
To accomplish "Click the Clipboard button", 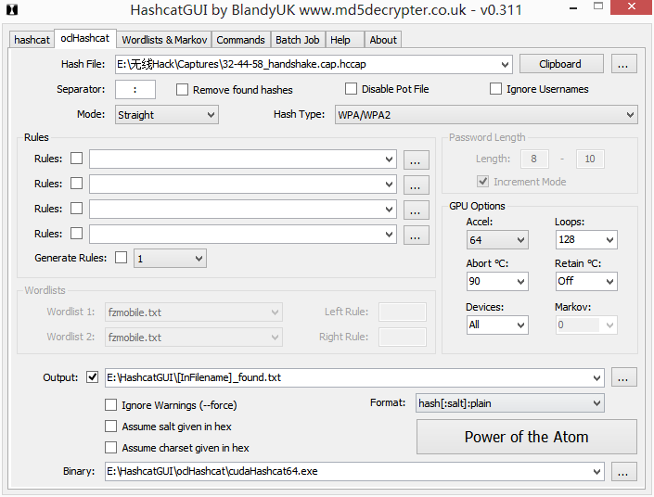I will coord(560,64).
